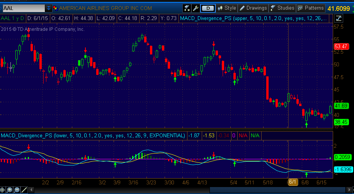The width and height of the screenshot is (354, 194).
Task: Open the Drawings menu
Action: [253, 8]
